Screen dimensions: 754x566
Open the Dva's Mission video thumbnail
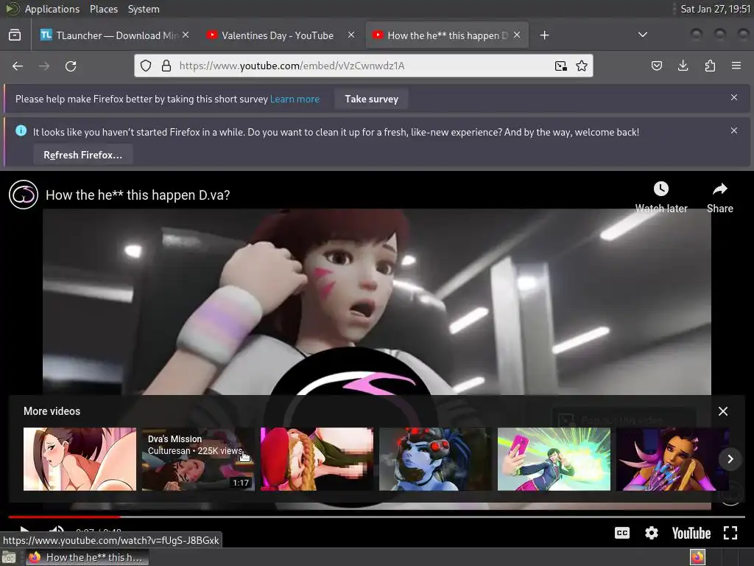tap(198, 459)
